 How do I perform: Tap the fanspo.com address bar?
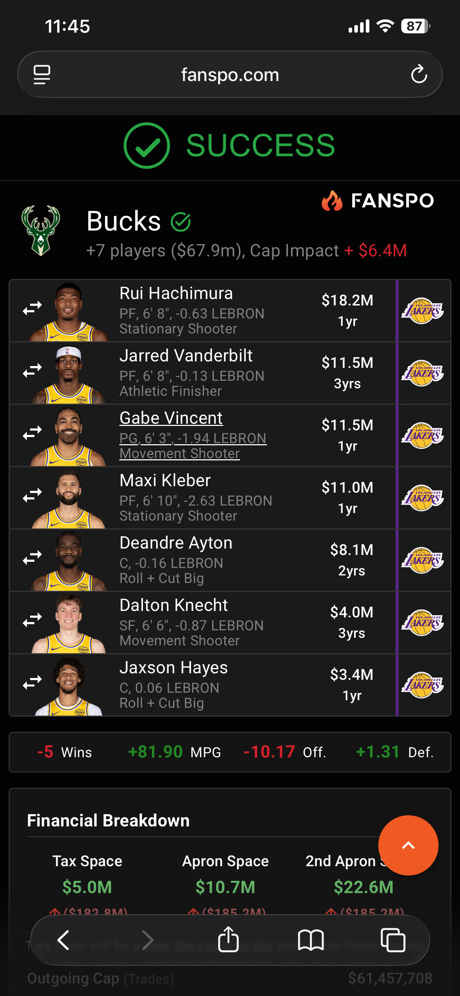[230, 74]
